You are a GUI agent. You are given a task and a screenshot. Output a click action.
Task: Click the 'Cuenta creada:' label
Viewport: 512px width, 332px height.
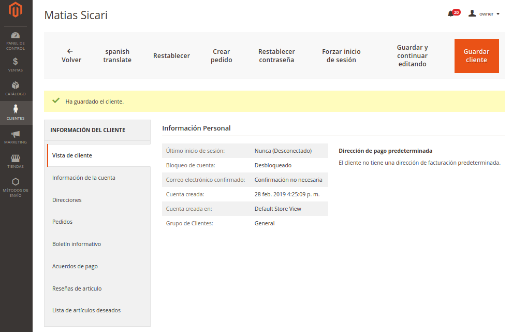tap(185, 194)
